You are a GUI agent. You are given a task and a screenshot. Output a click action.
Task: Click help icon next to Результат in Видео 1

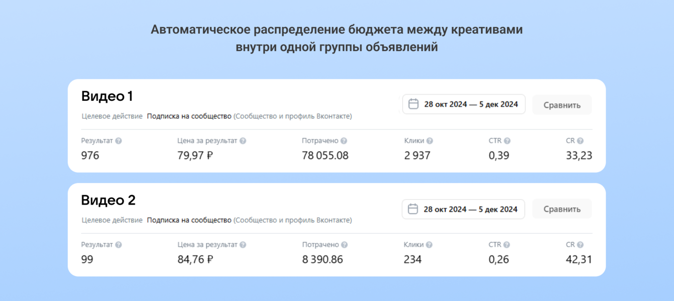pos(118,141)
